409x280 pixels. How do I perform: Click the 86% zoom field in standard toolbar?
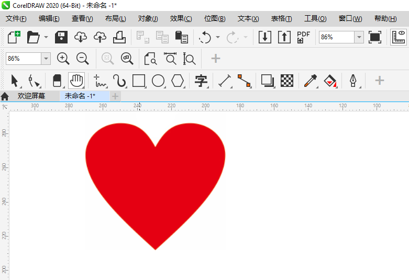(x=336, y=37)
